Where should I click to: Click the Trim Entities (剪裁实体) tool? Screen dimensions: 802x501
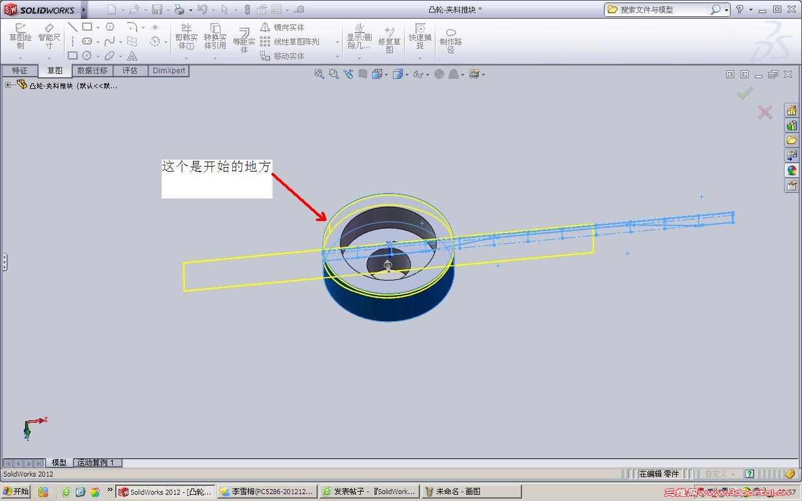[x=186, y=36]
